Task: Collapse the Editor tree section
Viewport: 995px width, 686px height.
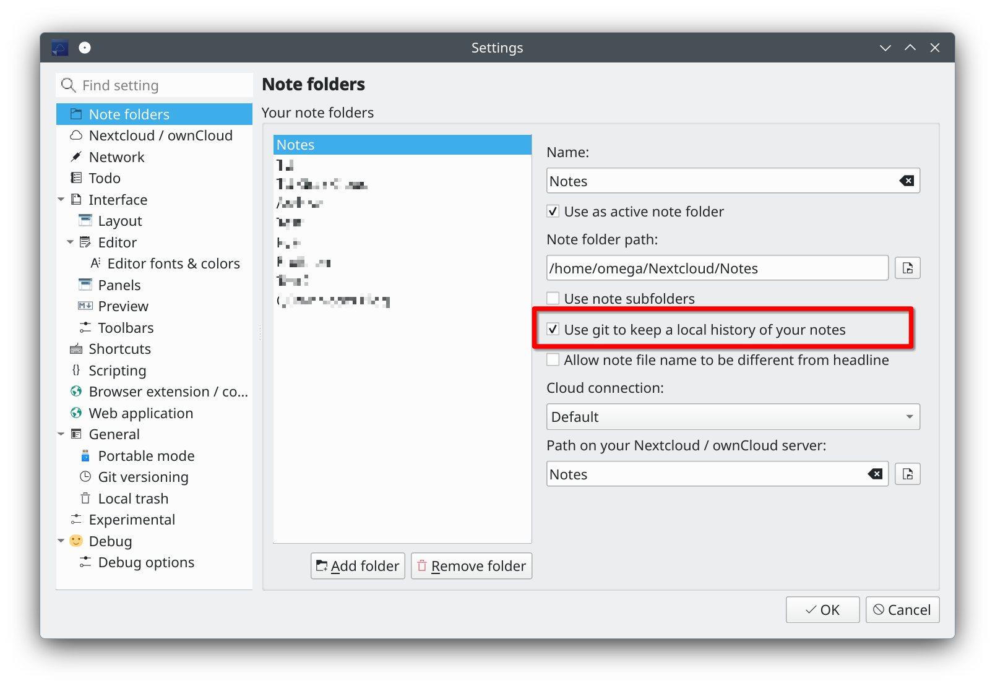Action: tap(70, 242)
